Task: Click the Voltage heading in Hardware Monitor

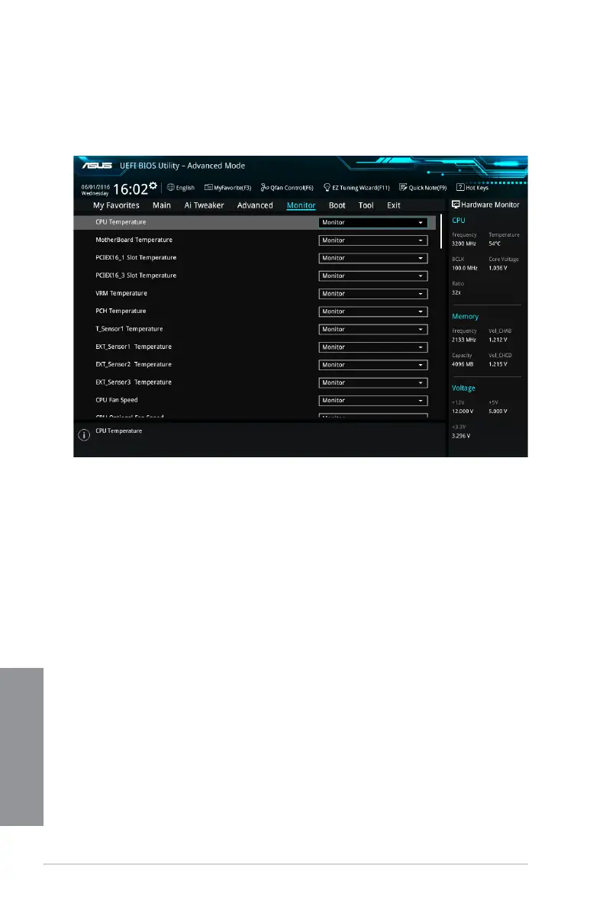Action: pos(463,389)
